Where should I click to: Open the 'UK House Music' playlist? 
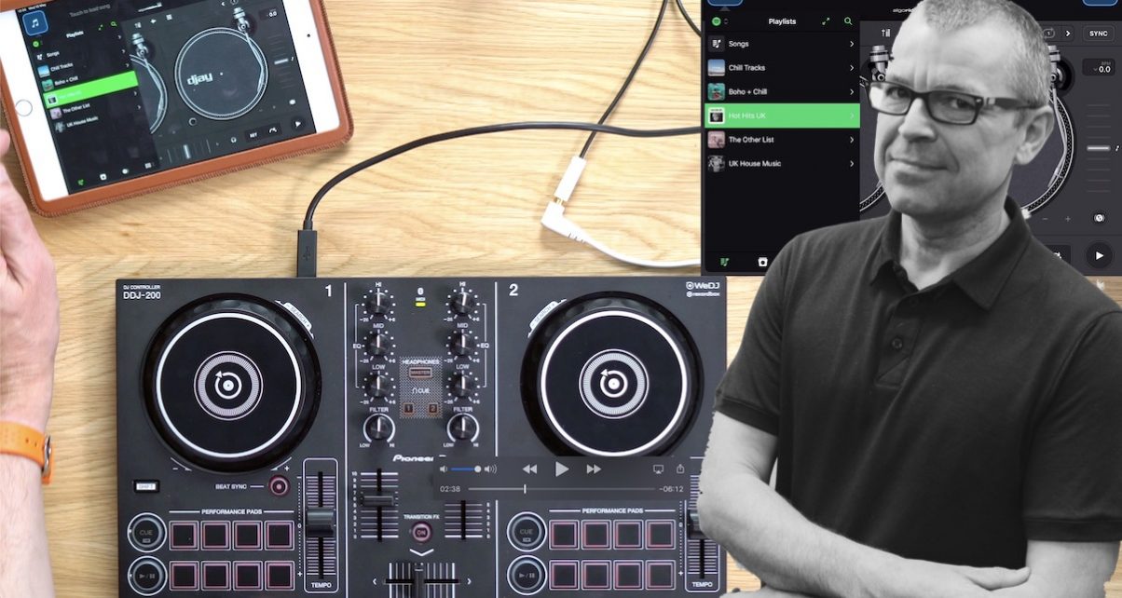(781, 163)
